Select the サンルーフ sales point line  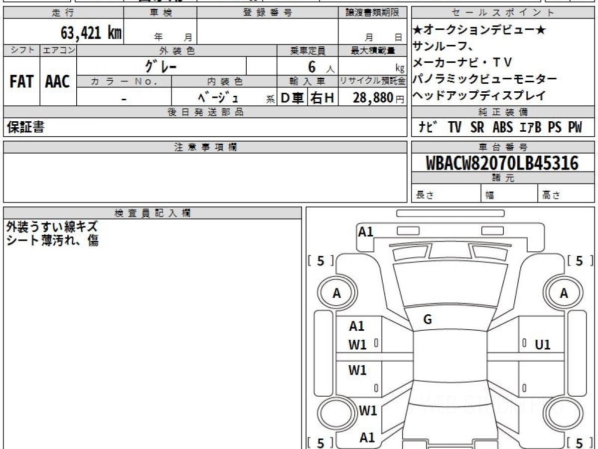point(443,46)
